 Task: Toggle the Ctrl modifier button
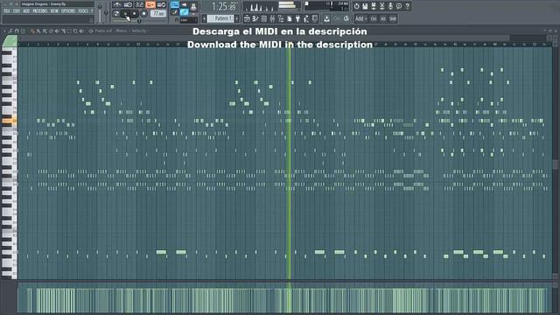click(x=374, y=18)
